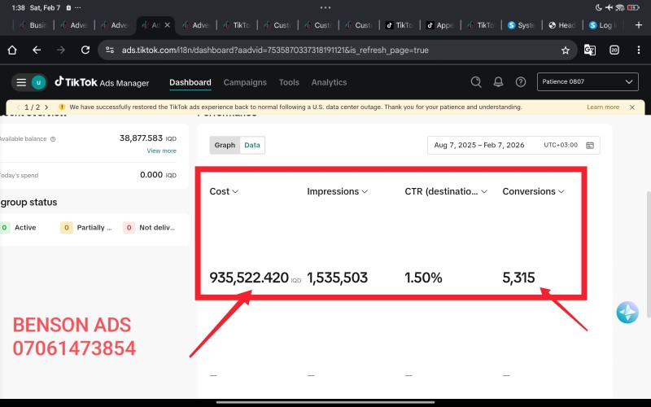Open the tab switcher showing 20
This screenshot has width=651, height=407.
tap(614, 50)
